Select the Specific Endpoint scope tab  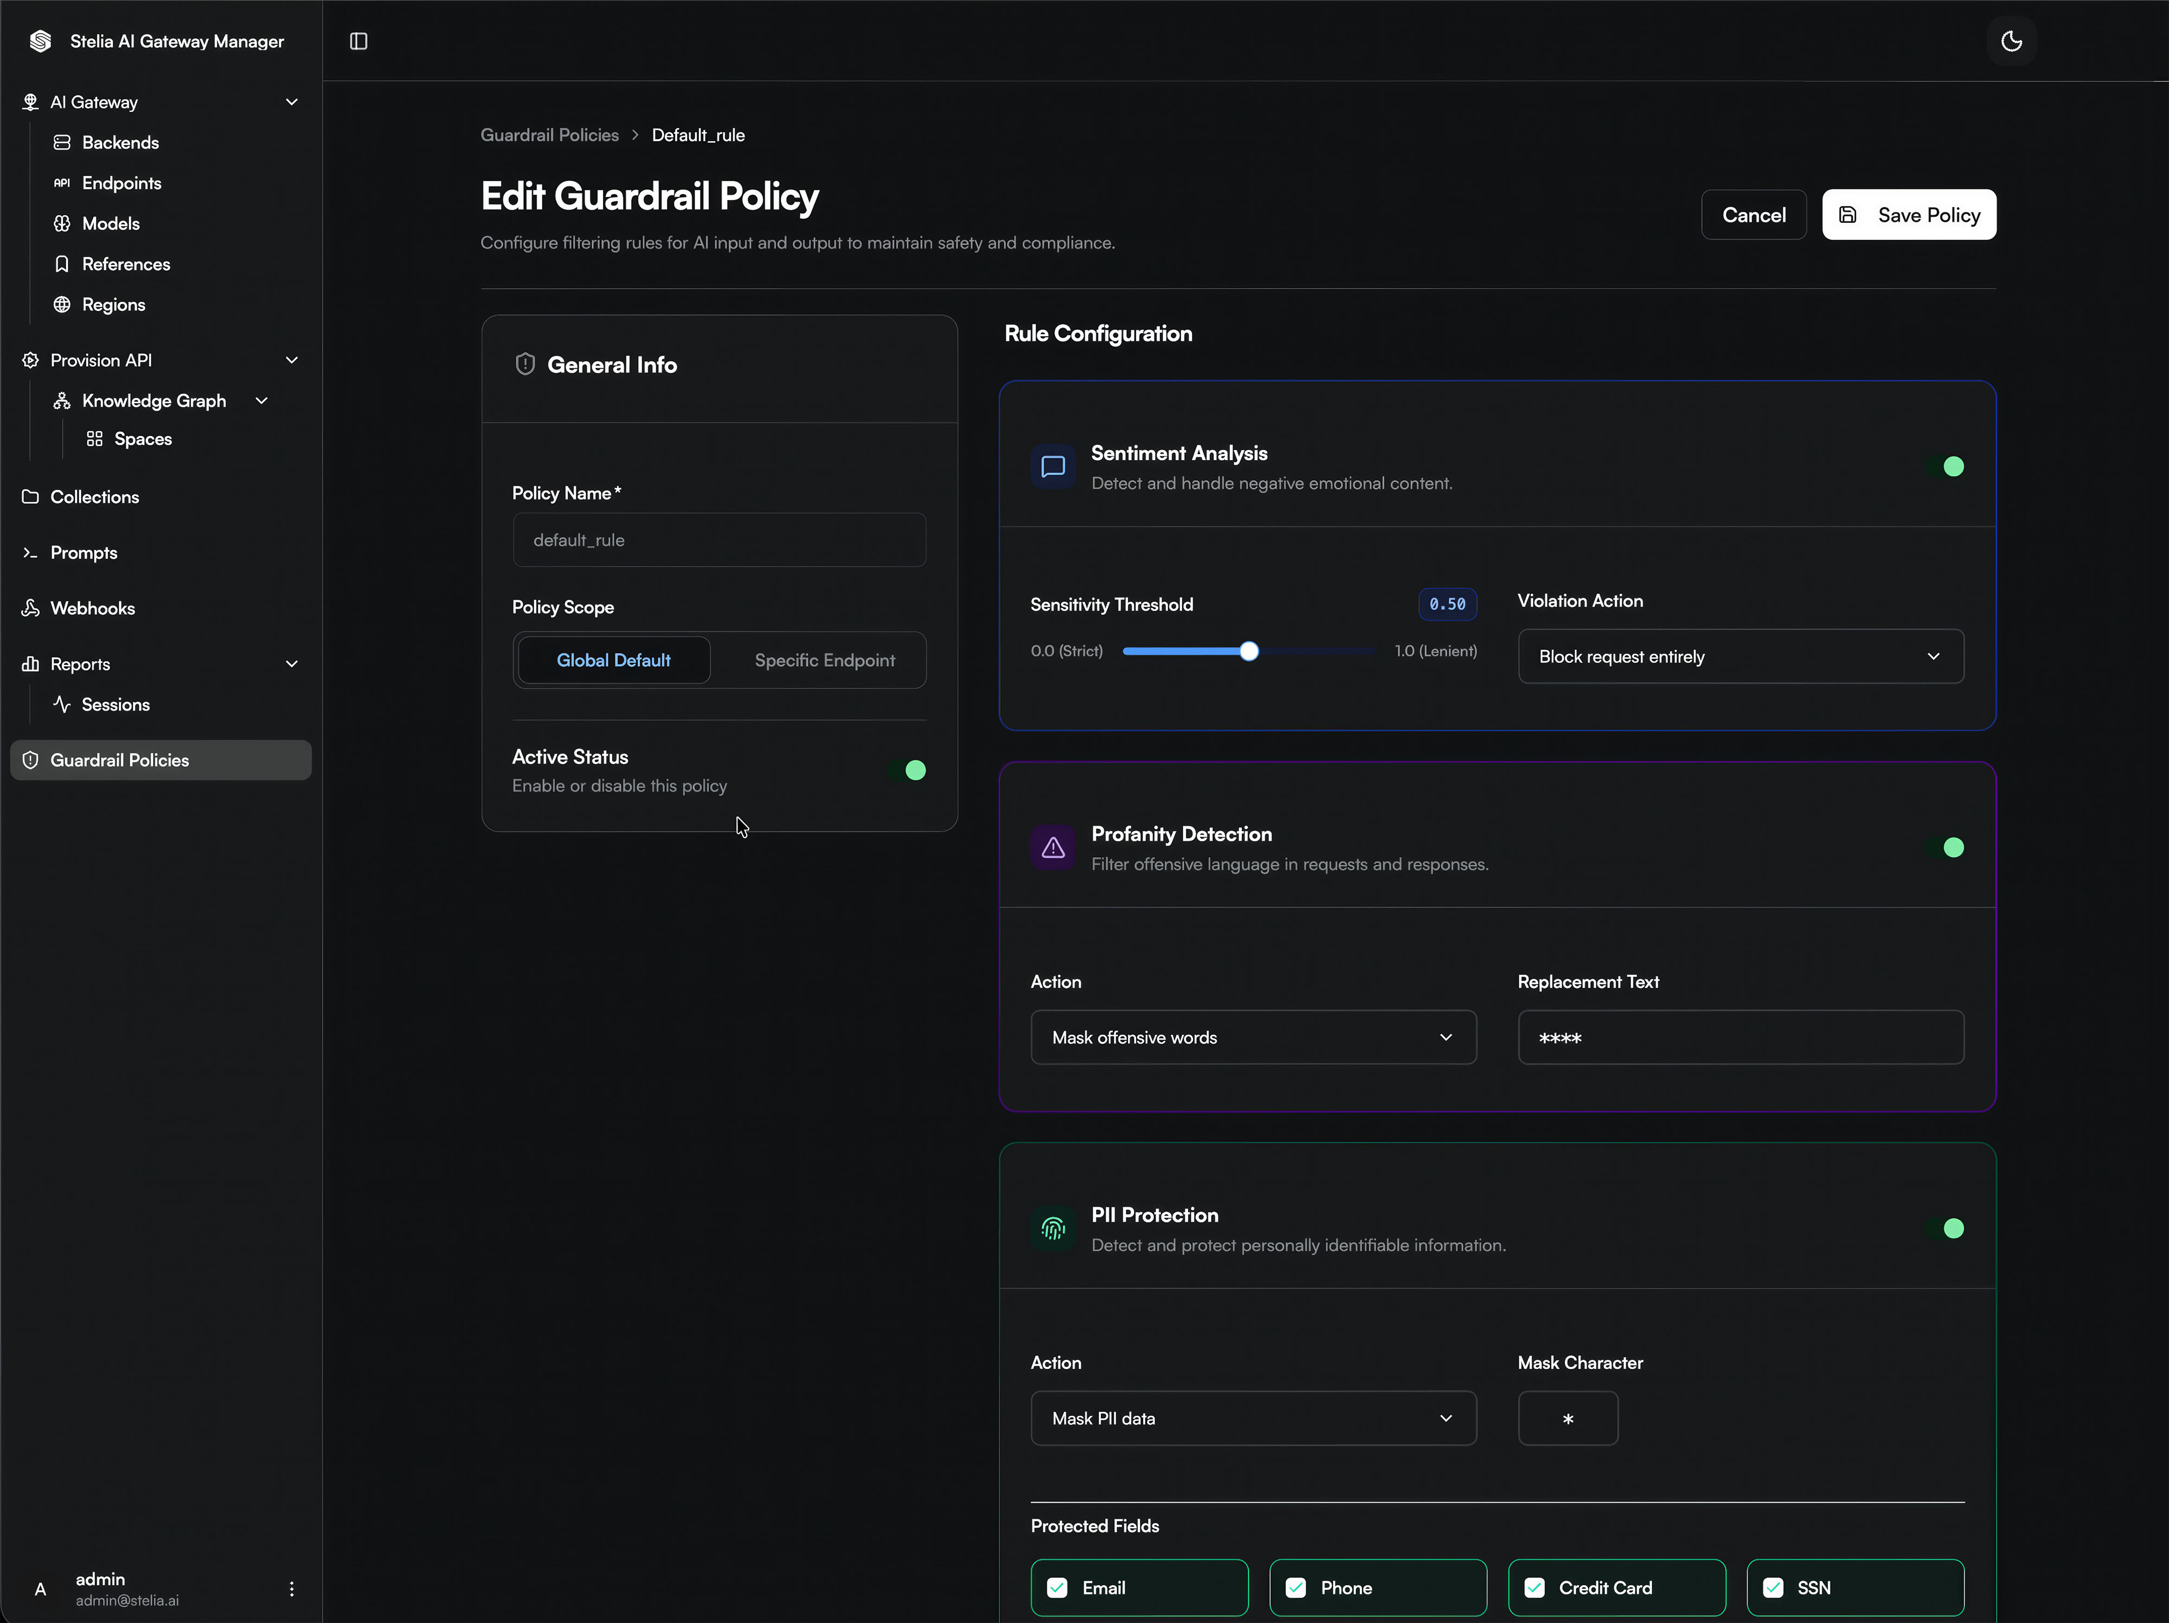[x=825, y=660]
